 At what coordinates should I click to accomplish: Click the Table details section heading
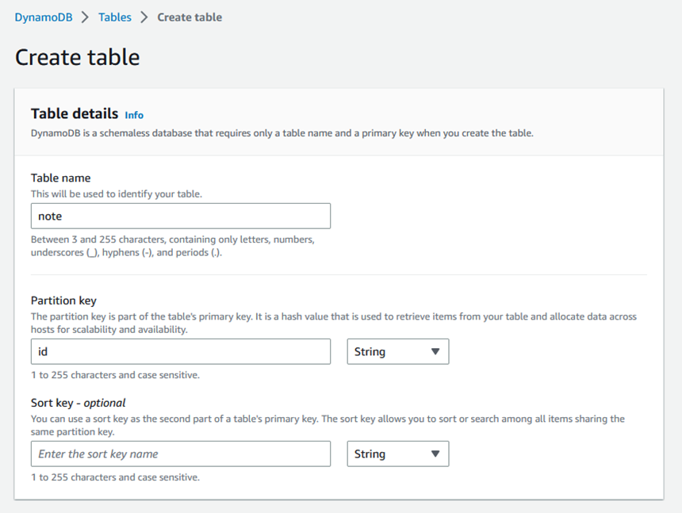click(x=75, y=113)
